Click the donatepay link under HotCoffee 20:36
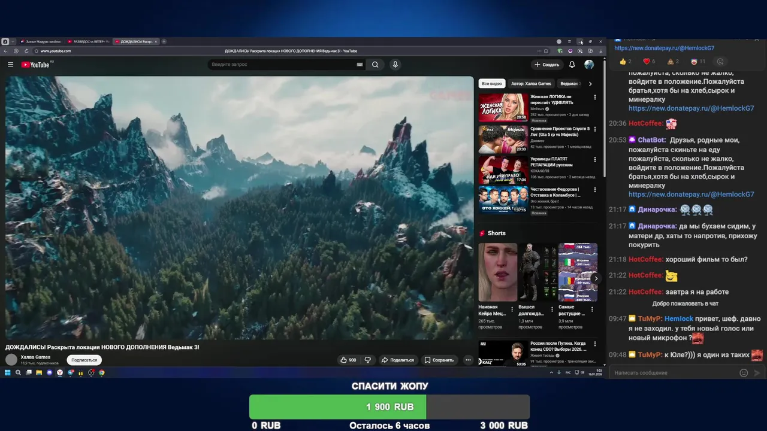 coord(691,195)
